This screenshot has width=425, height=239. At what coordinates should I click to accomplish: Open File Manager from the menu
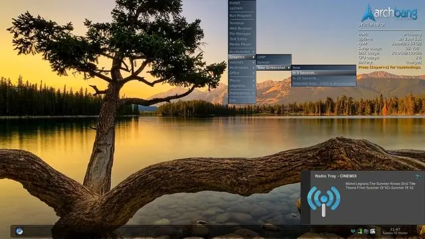tap(242, 34)
